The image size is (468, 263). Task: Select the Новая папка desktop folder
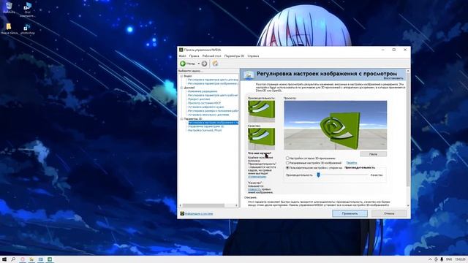click(9, 29)
